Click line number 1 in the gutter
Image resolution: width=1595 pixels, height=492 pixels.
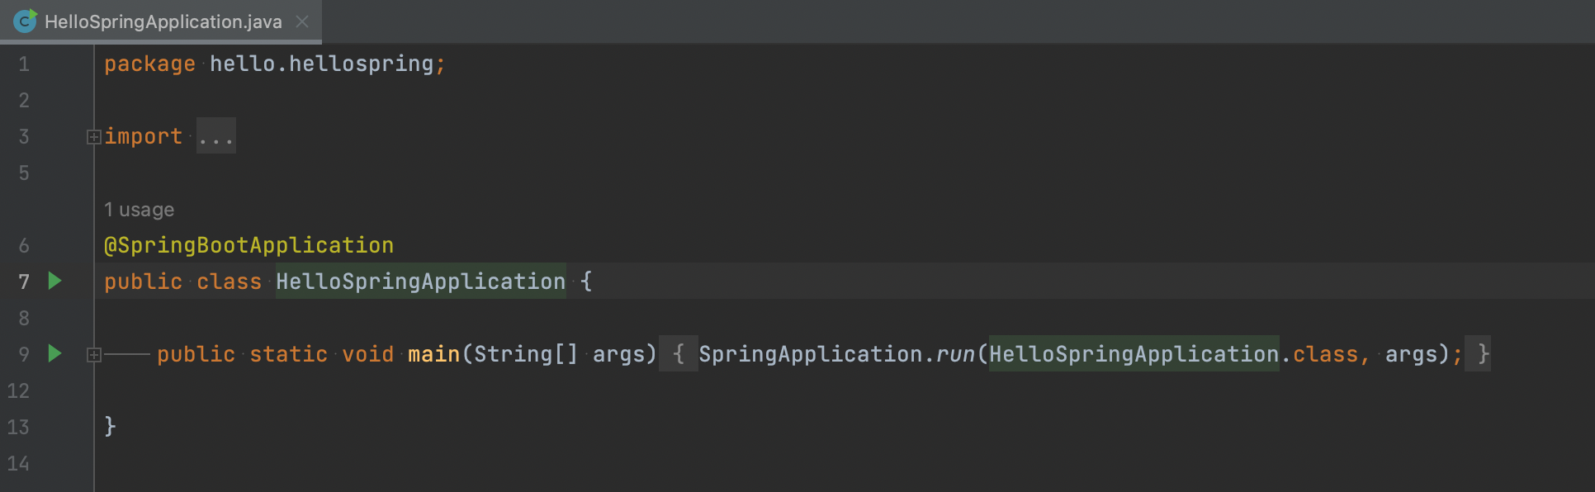(24, 64)
